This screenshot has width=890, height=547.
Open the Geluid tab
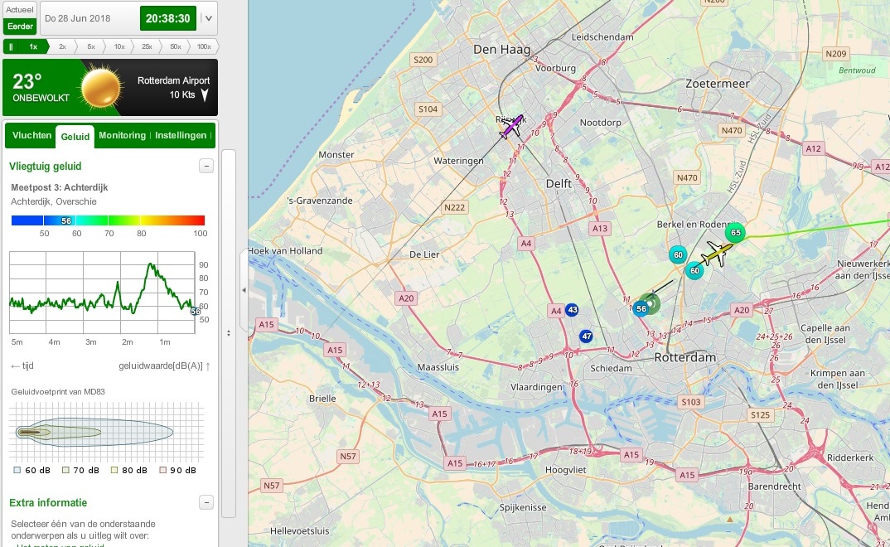tap(75, 137)
